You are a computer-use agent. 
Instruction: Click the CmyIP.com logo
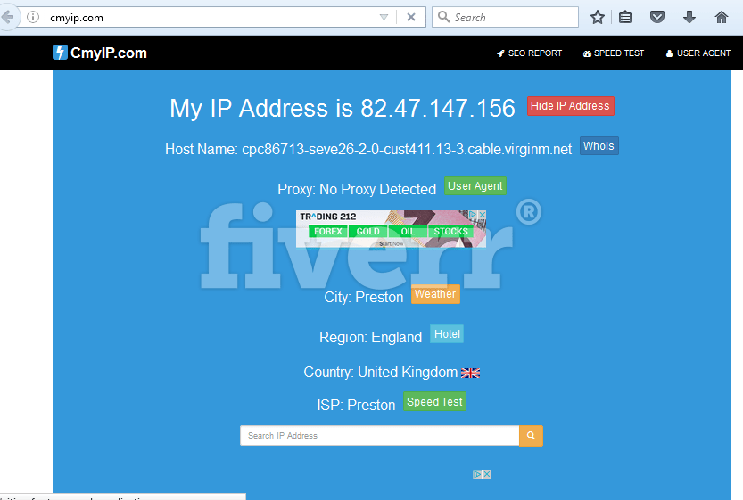[100, 53]
